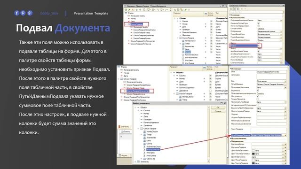Open ПоложениеЗаголовка dropdown in lower properties
Viewport: 301px width, 169px height.
click(x=285, y=87)
